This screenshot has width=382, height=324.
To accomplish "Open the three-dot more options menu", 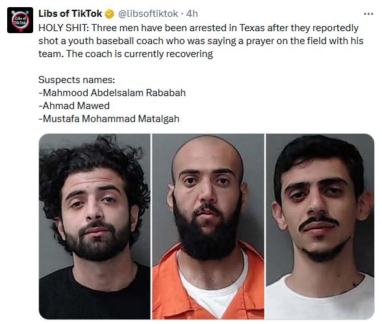I will (368, 14).
